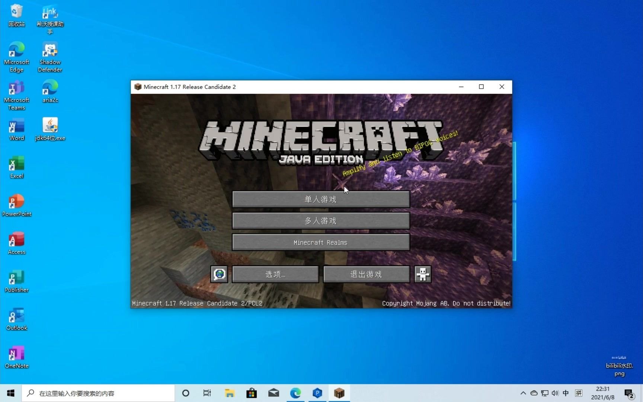The height and width of the screenshot is (402, 643).
Task: Open Microsoft Store from the taskbar
Action: (x=252, y=393)
